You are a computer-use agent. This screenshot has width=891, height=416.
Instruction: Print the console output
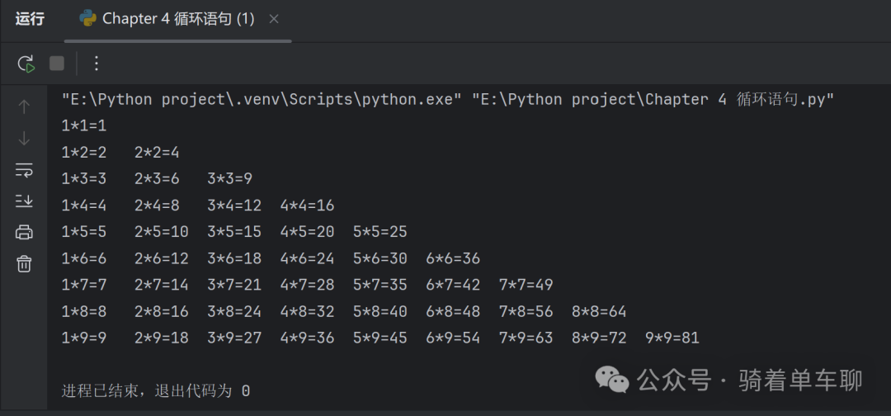point(24,232)
